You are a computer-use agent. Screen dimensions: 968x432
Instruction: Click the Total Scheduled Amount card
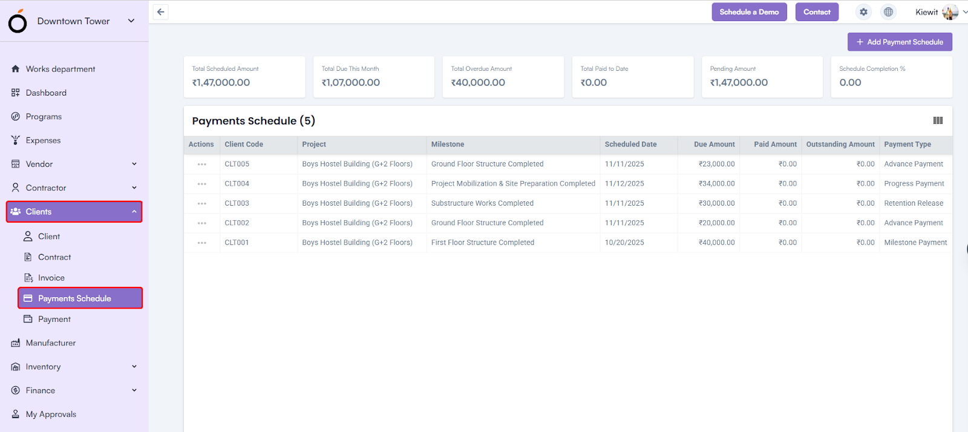[x=244, y=77]
